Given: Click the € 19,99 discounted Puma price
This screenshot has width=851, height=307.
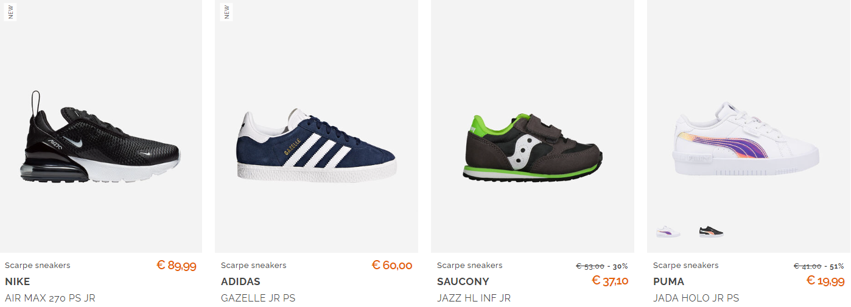Looking at the screenshot, I should [x=825, y=281].
